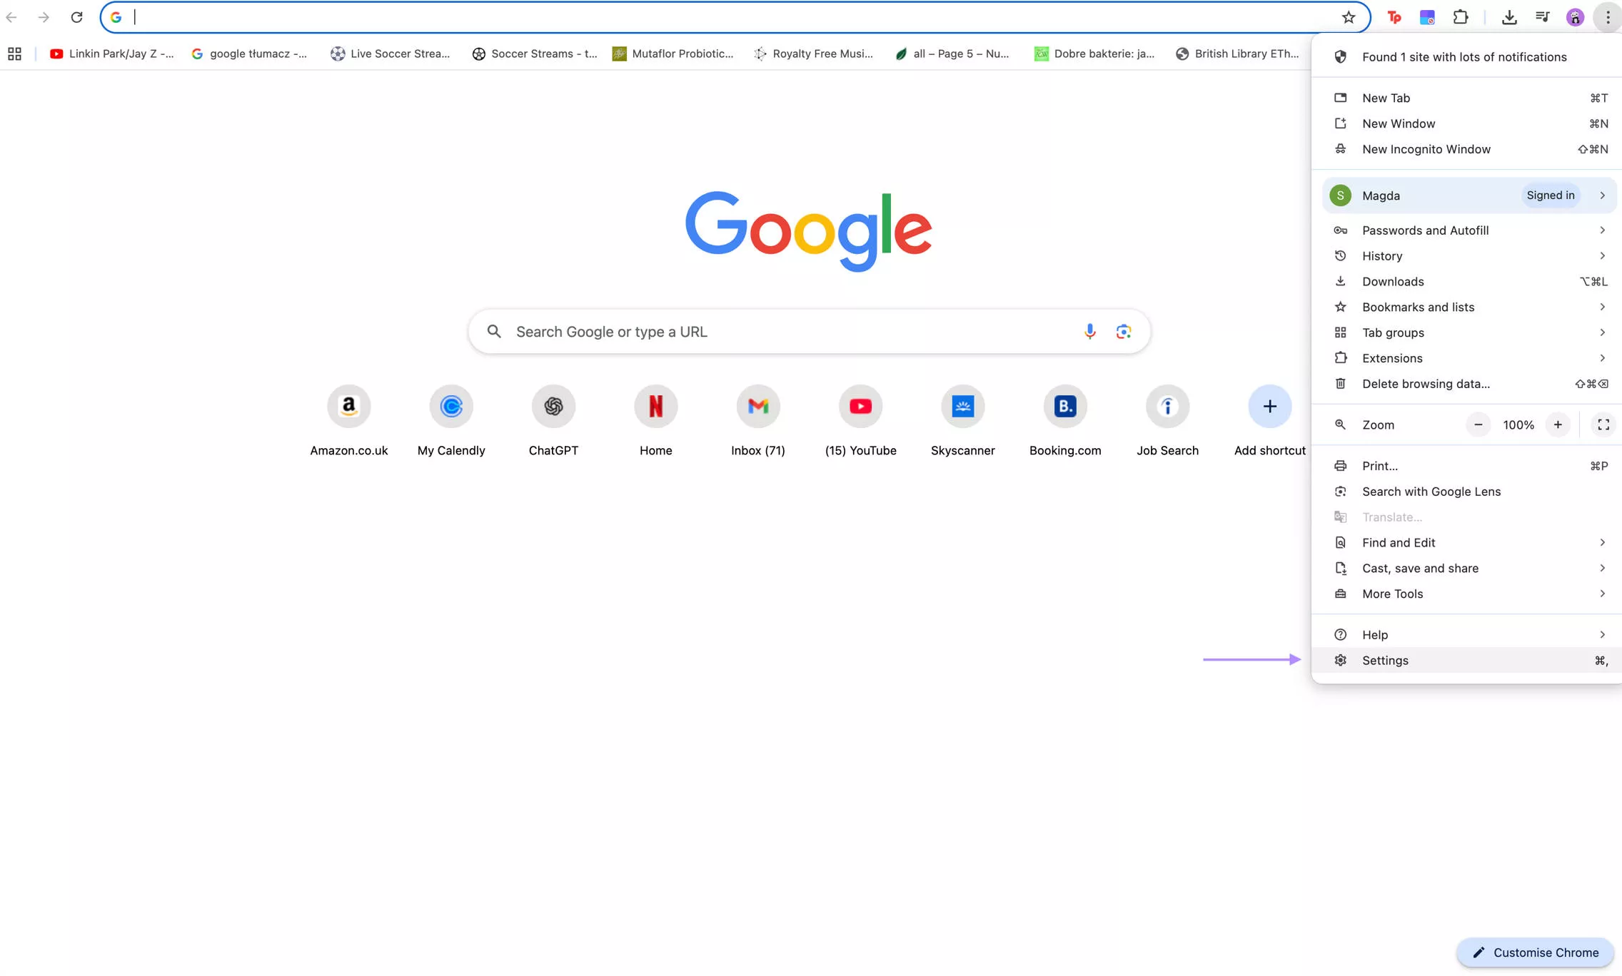Image resolution: width=1622 pixels, height=976 pixels.
Task: Click the address bar field
Action: click(x=735, y=17)
